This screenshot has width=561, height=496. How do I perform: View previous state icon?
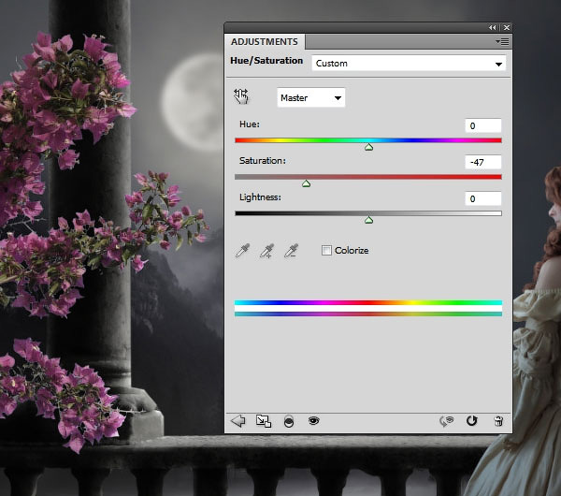click(x=447, y=421)
